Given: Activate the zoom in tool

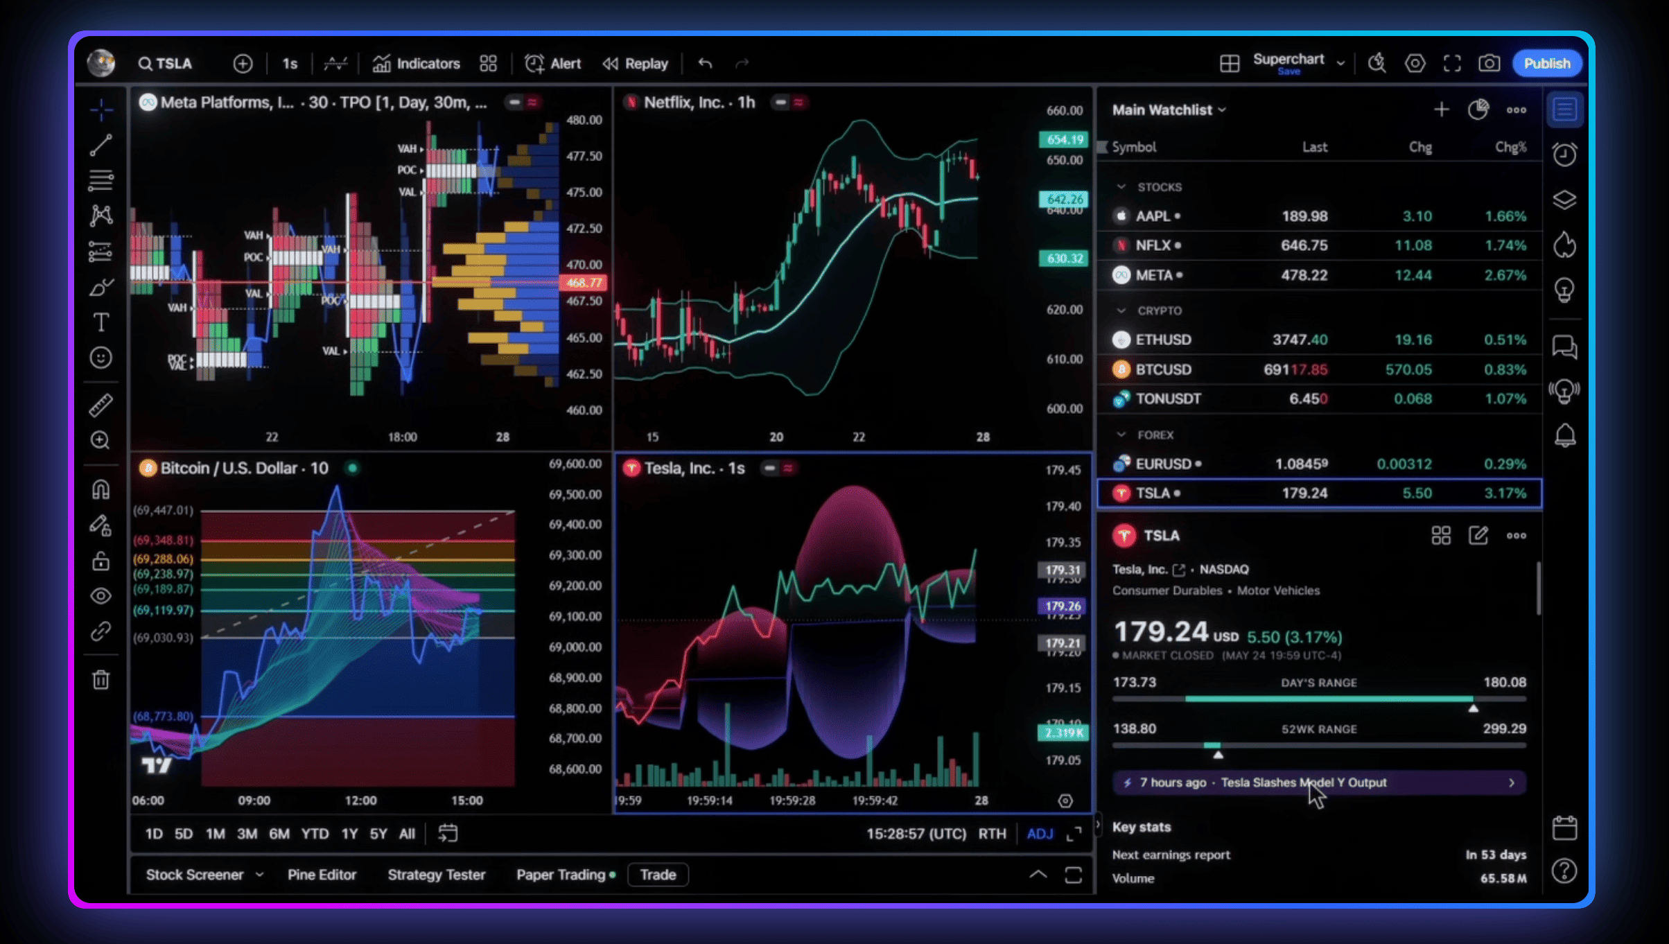Looking at the screenshot, I should [101, 441].
